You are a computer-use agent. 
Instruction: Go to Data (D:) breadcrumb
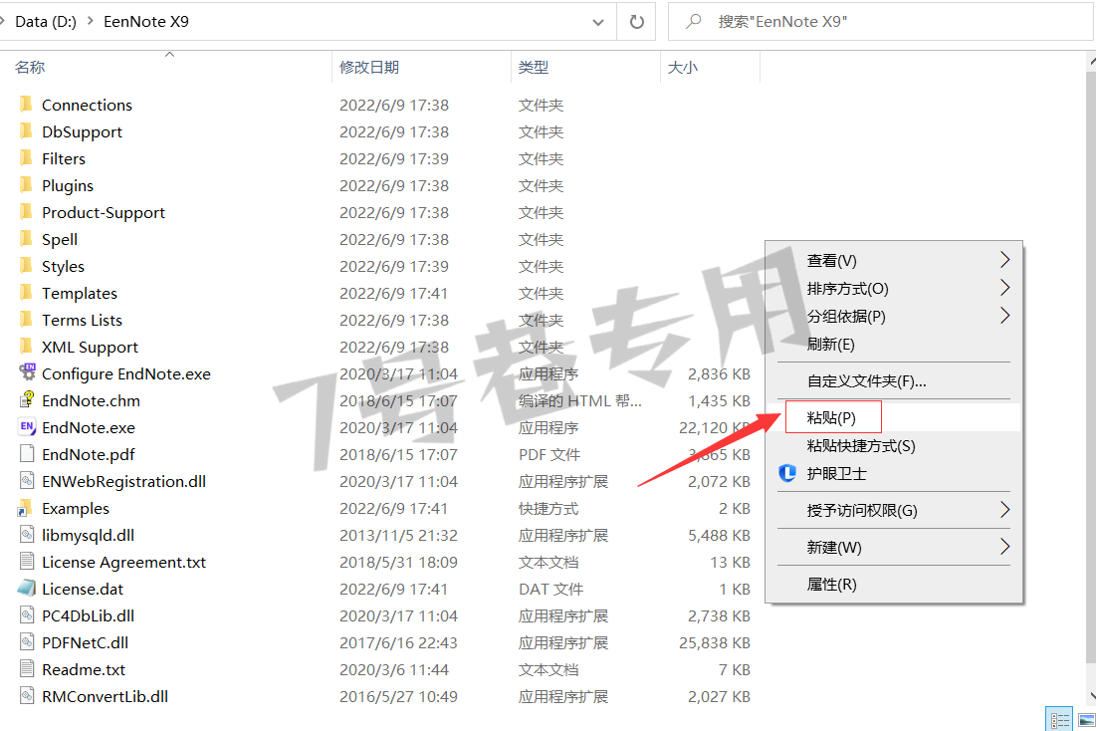click(x=46, y=22)
